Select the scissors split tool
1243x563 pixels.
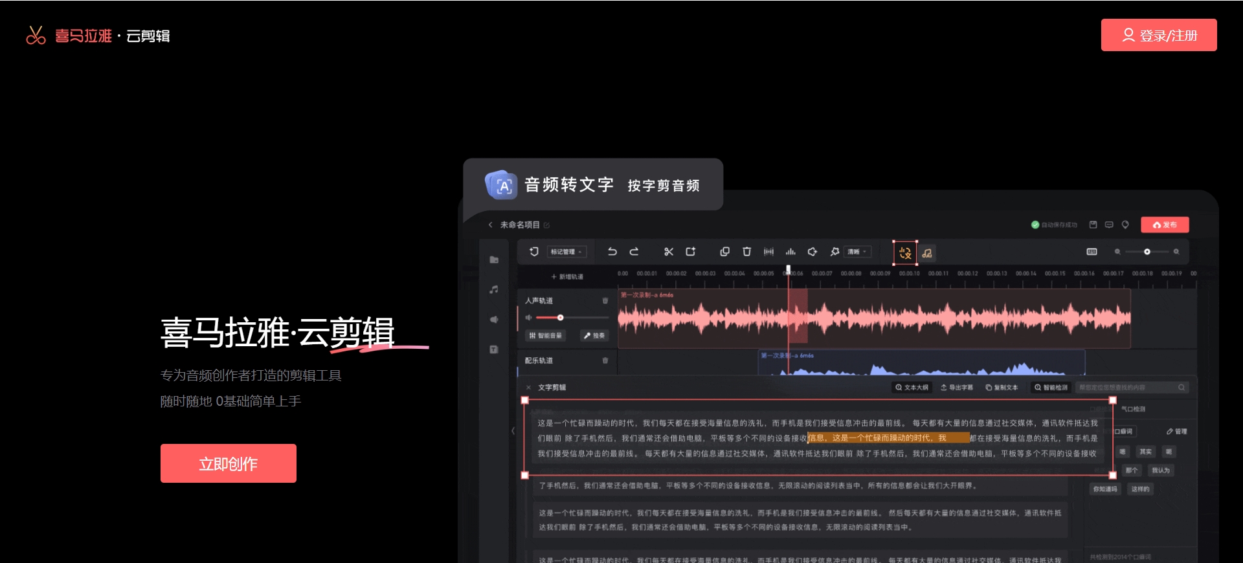(669, 251)
